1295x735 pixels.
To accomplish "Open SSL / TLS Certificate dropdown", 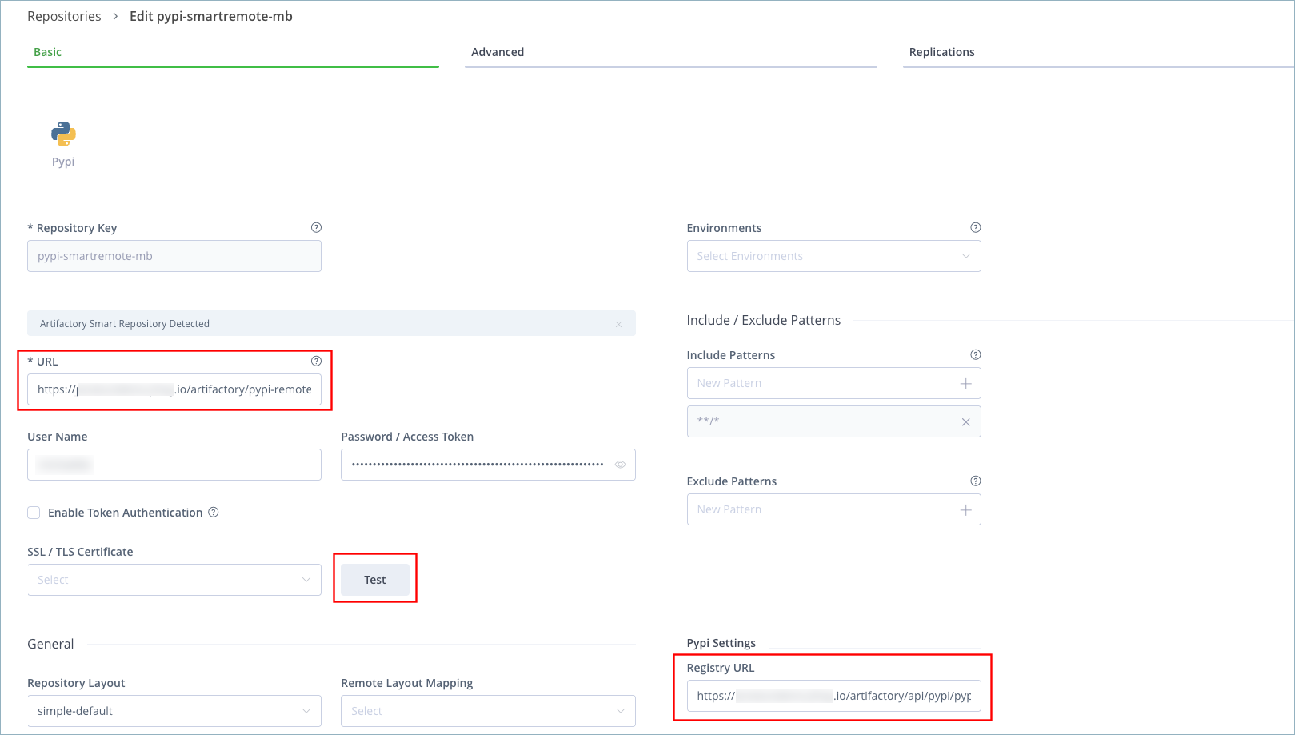I will point(174,580).
